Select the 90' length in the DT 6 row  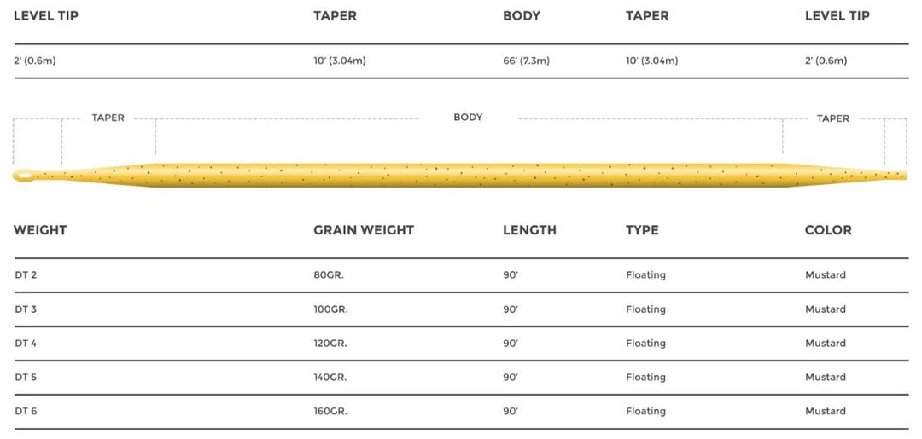(511, 412)
